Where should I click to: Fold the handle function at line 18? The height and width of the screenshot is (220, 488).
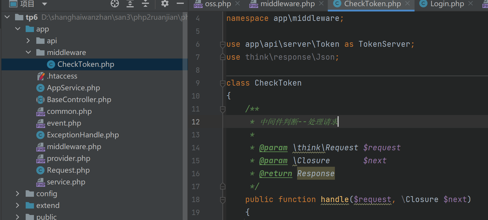223,200
